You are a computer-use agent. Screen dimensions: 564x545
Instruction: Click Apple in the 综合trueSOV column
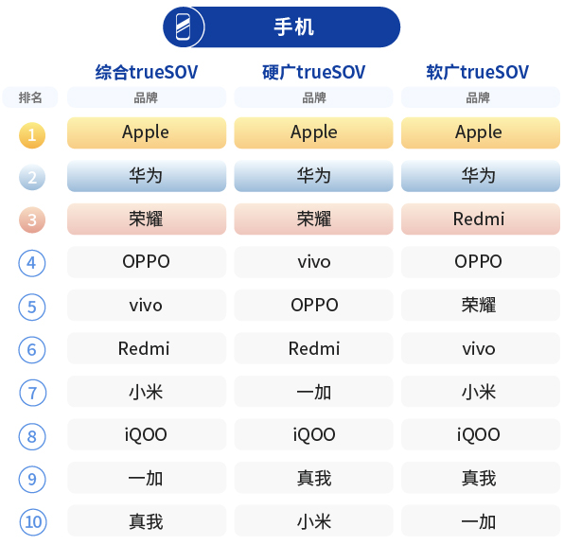point(147,132)
